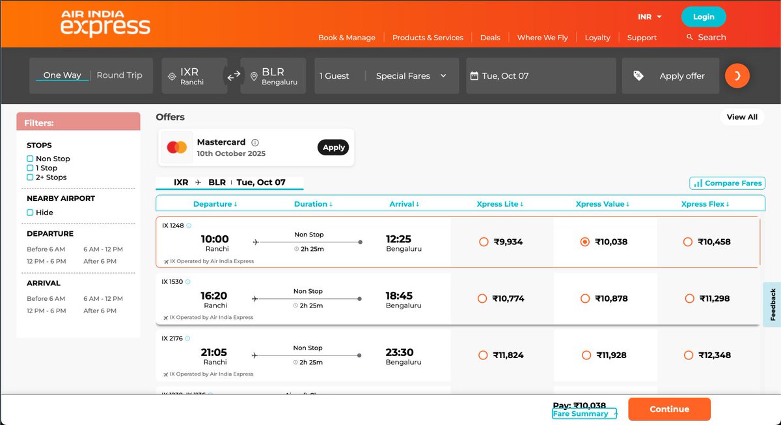This screenshot has width=781, height=425.
Task: Click the Login button
Action: pos(704,17)
